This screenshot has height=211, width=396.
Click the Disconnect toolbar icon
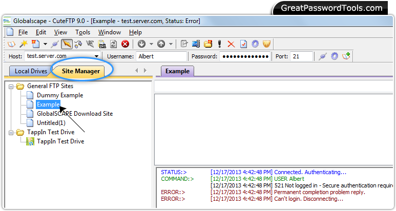[x=90, y=44]
